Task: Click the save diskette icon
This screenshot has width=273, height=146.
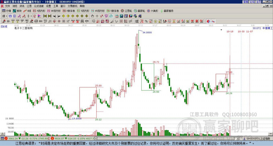Action: coord(131,16)
